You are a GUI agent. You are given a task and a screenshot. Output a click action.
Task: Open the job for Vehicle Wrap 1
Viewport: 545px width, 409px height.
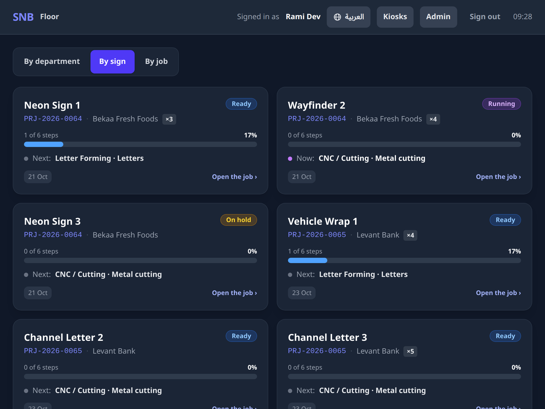(x=498, y=293)
